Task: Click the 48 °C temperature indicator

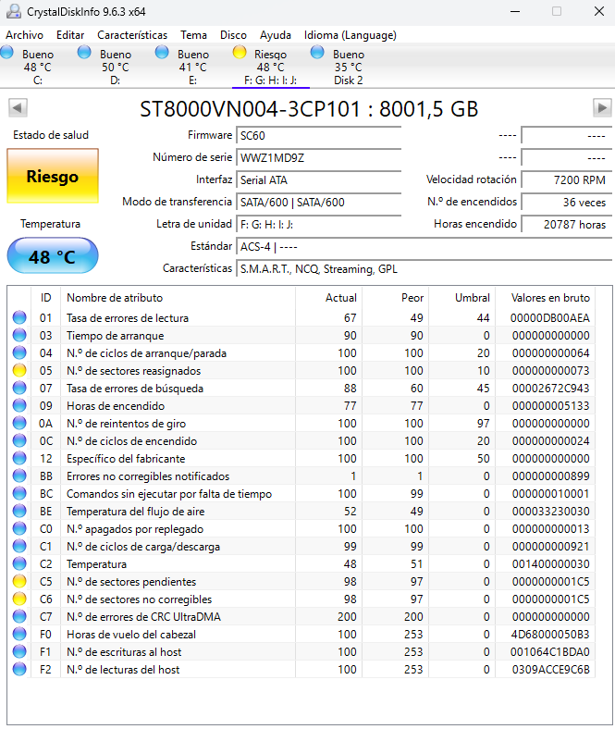Action: click(52, 256)
